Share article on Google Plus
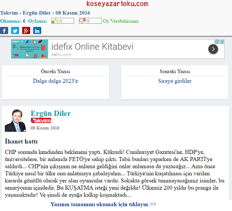 click(26, 31)
